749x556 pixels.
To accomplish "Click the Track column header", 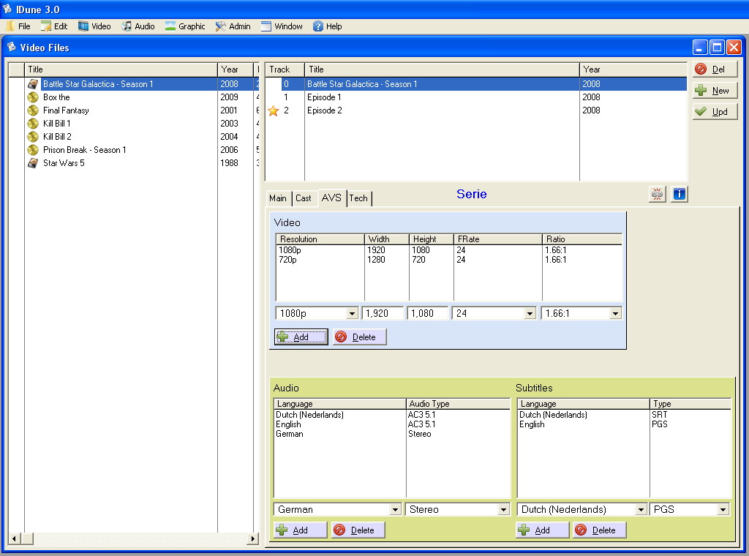I will (285, 69).
